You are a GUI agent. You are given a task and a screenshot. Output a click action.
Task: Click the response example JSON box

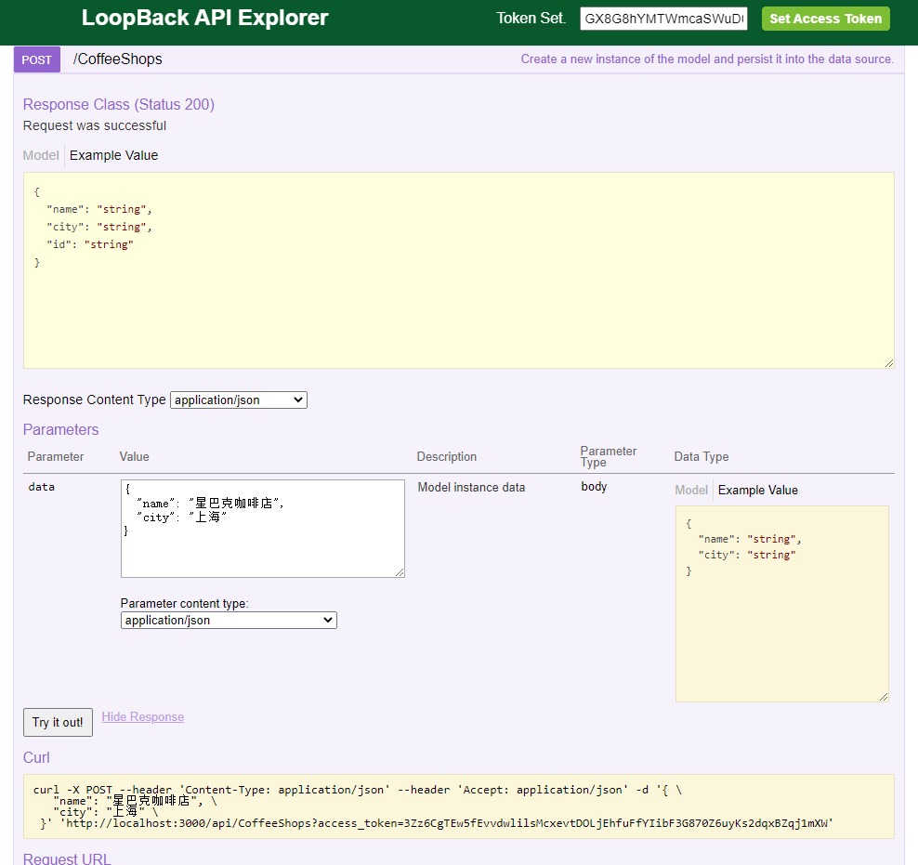tap(458, 270)
